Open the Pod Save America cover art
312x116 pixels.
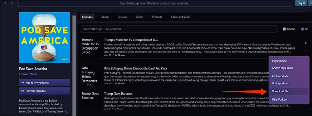tap(45, 38)
